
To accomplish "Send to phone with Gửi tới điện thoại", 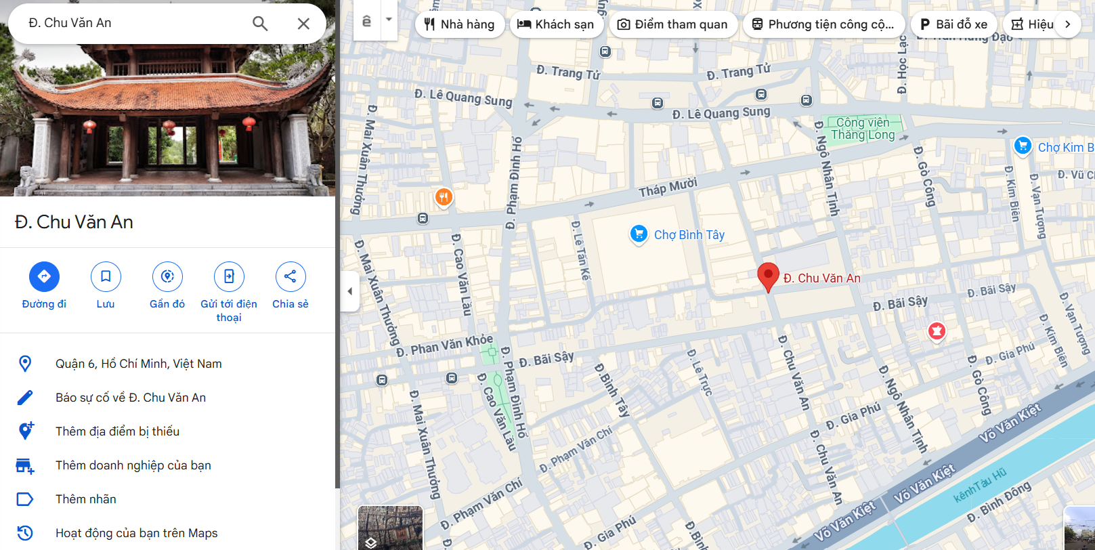I will pyautogui.click(x=229, y=276).
